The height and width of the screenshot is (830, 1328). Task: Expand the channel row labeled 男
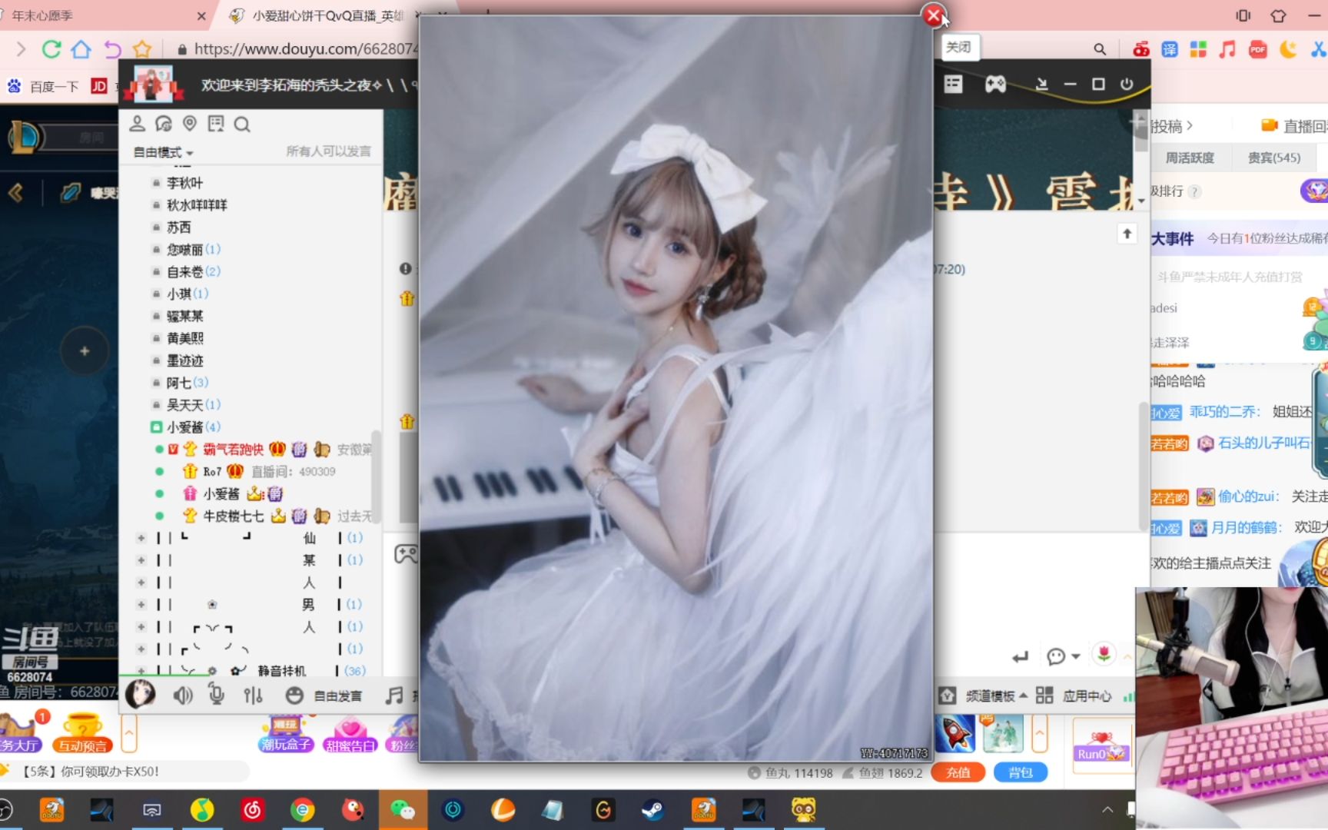(x=141, y=605)
